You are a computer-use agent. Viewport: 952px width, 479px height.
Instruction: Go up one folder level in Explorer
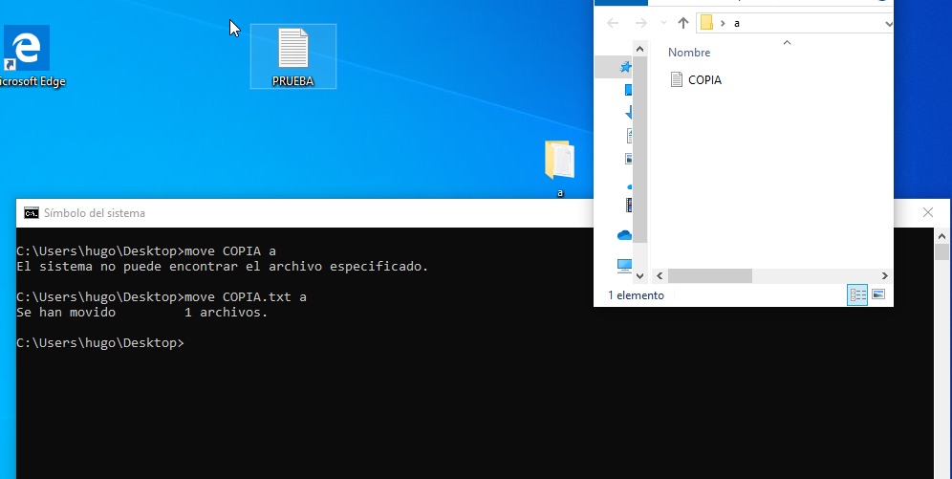(682, 23)
